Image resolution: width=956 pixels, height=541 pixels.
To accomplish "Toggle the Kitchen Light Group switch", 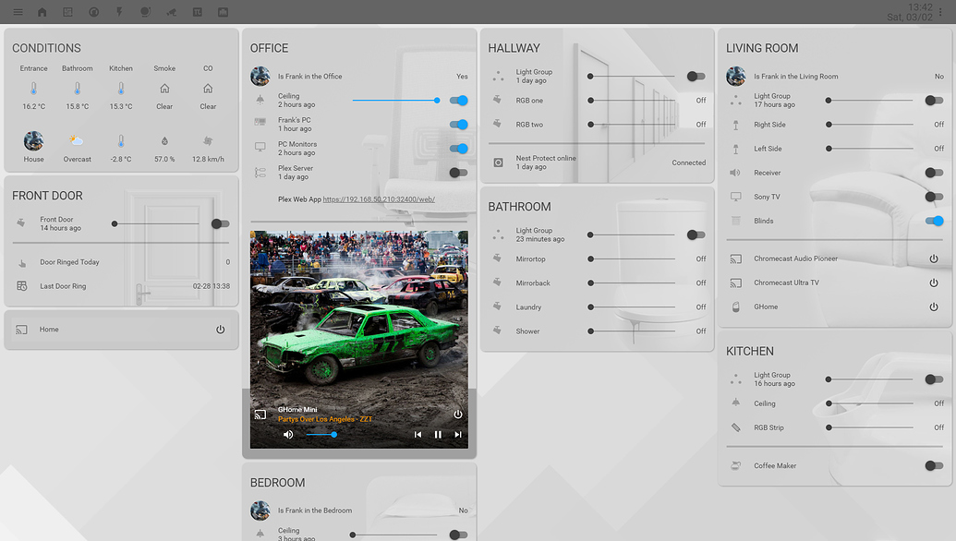I will click(934, 379).
